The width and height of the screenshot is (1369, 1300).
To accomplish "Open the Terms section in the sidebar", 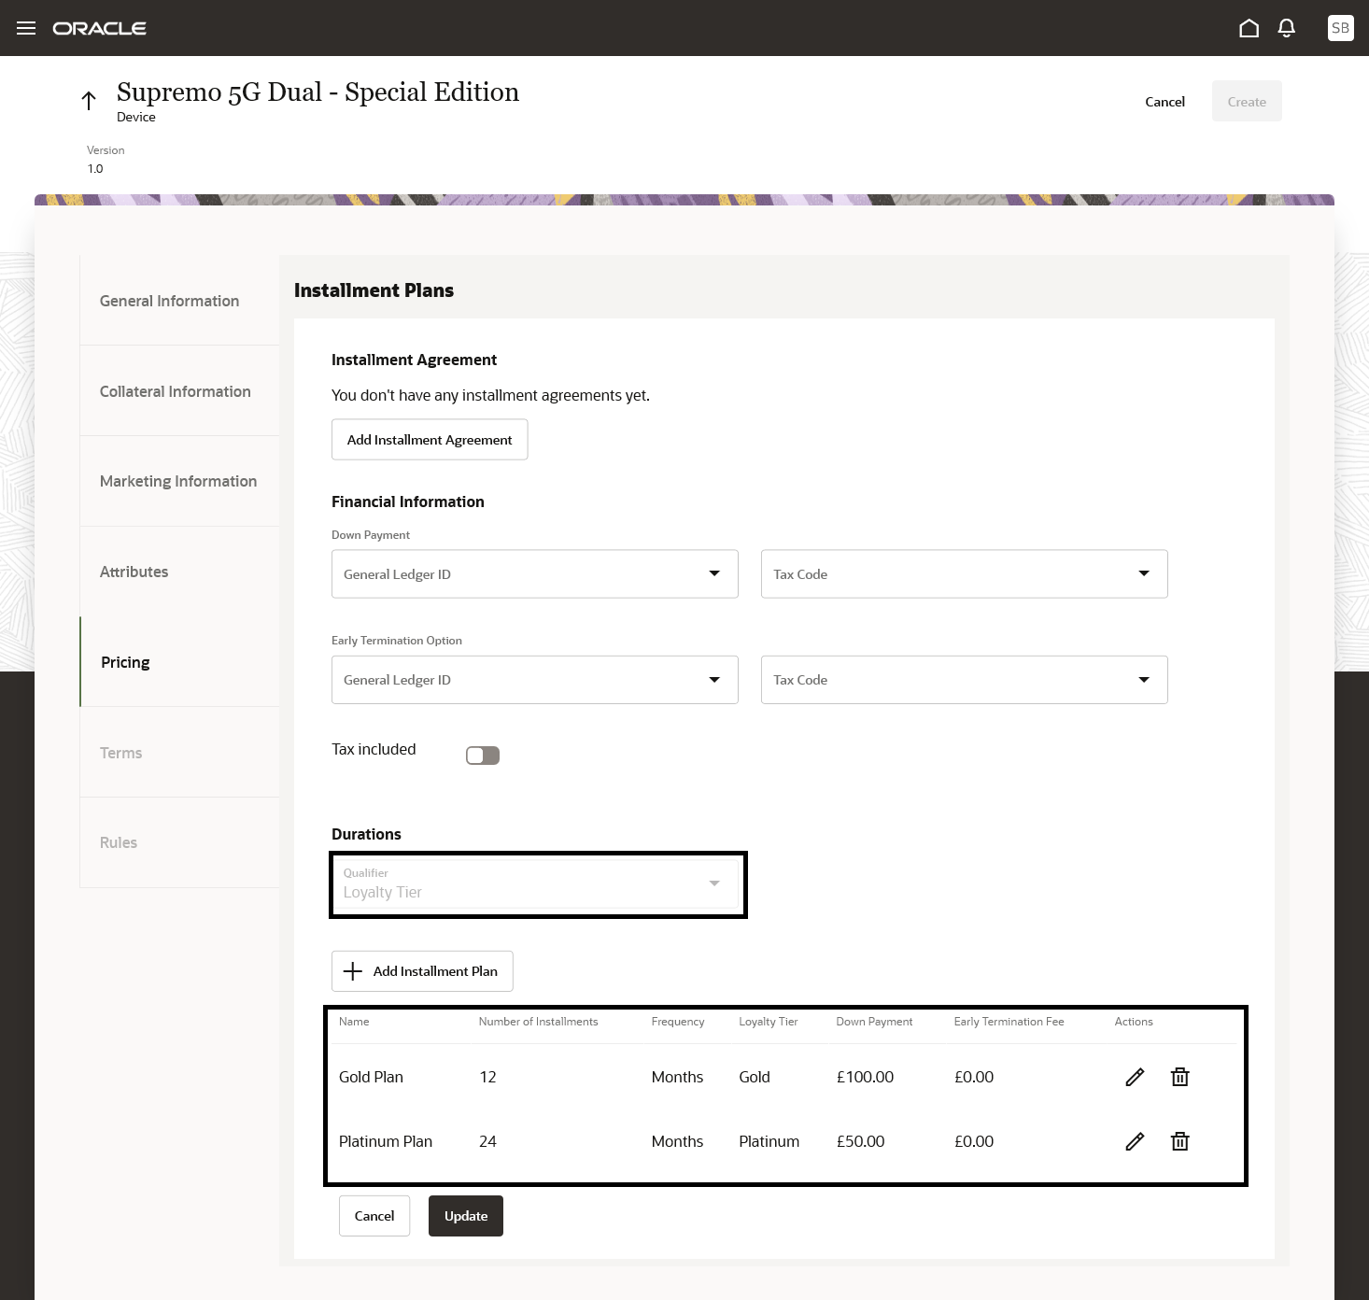I will point(120,753).
